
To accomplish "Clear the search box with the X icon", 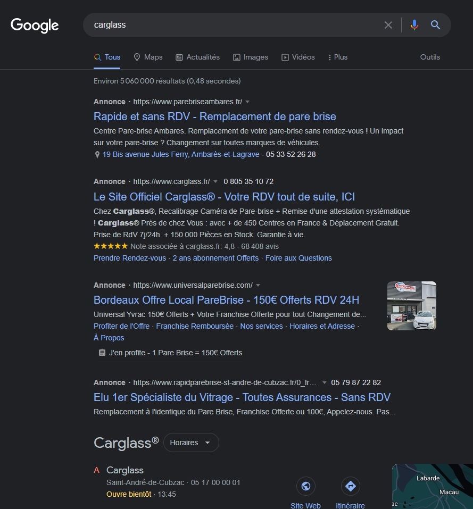I will point(388,25).
